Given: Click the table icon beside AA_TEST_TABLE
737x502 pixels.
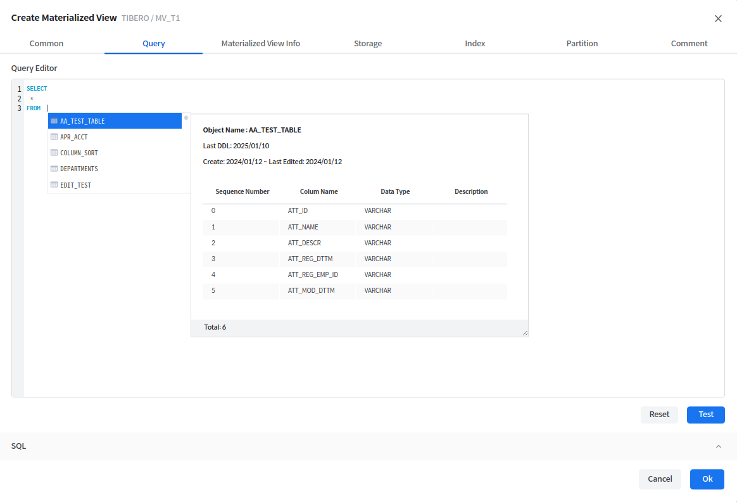Looking at the screenshot, I should click(x=54, y=121).
